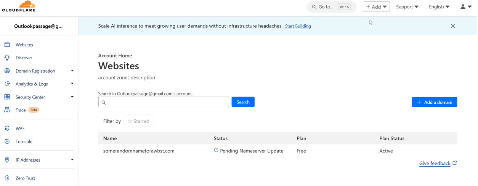The image size is (478, 186).
Task: Click the Name column header
Action: click(110, 138)
